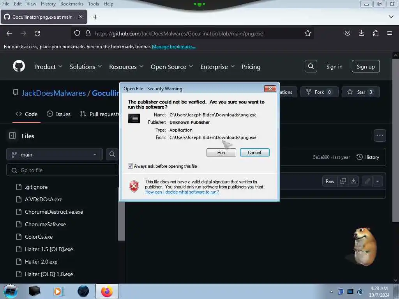Open the JackDoesMalwares owner link
The width and height of the screenshot is (399, 299).
pyautogui.click(x=54, y=93)
